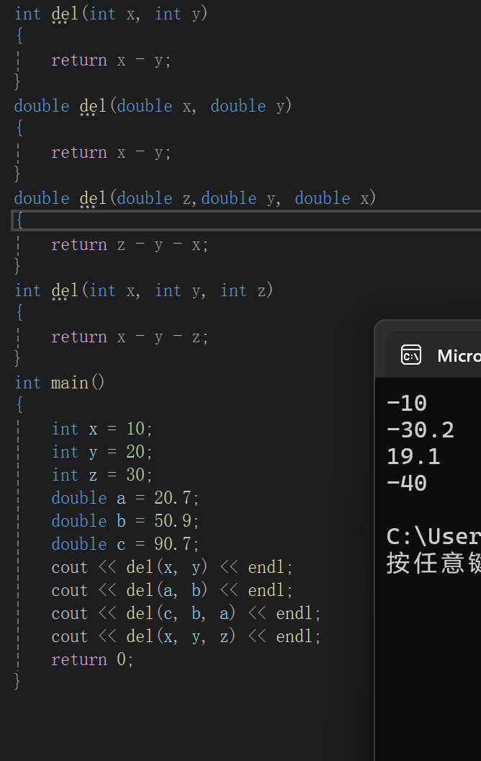Click the console window terminal icon
481x761 pixels.
point(411,355)
